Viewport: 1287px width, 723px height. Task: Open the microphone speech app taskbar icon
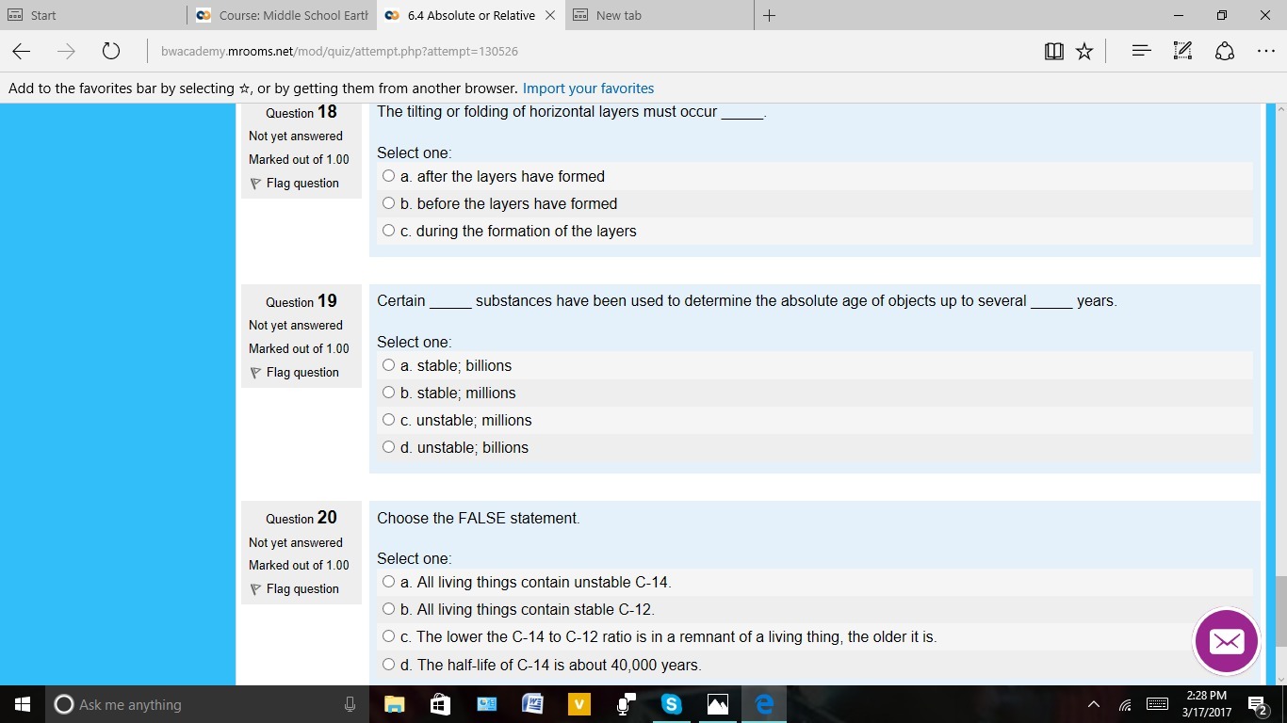coord(625,704)
